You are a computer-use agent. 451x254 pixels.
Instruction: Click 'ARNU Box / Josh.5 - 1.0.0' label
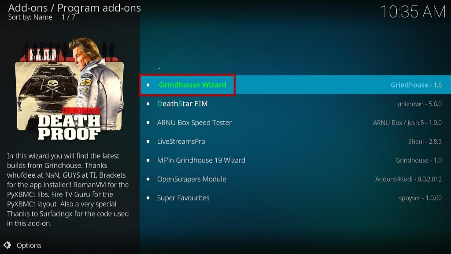click(x=407, y=123)
